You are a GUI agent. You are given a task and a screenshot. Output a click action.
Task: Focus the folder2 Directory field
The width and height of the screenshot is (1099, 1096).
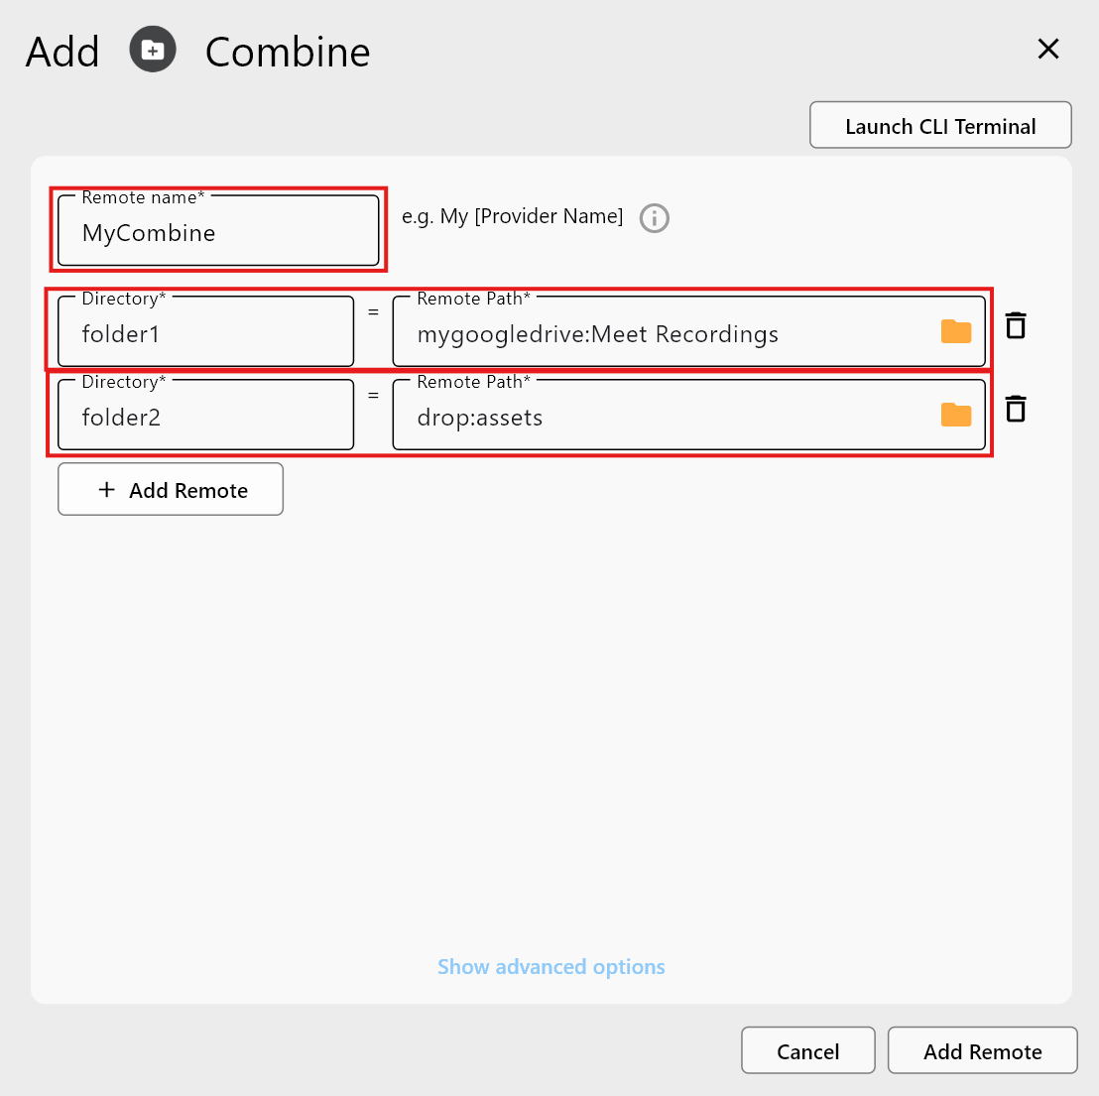click(x=204, y=418)
